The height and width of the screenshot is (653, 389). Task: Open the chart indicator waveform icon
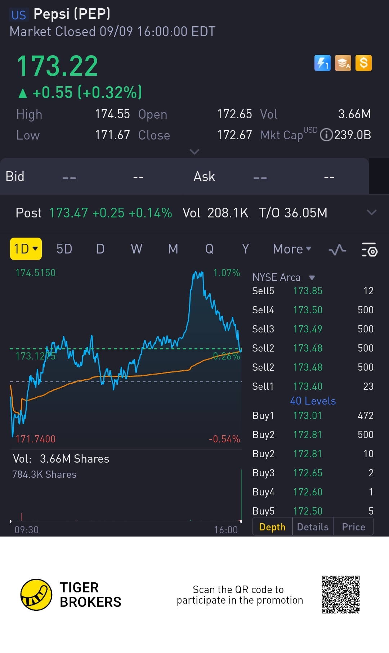(337, 250)
